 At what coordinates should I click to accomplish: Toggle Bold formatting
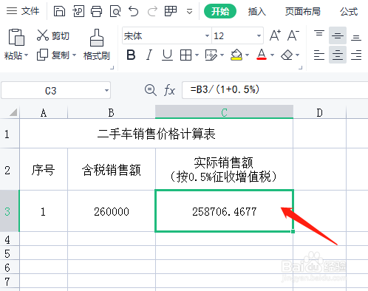click(x=131, y=55)
